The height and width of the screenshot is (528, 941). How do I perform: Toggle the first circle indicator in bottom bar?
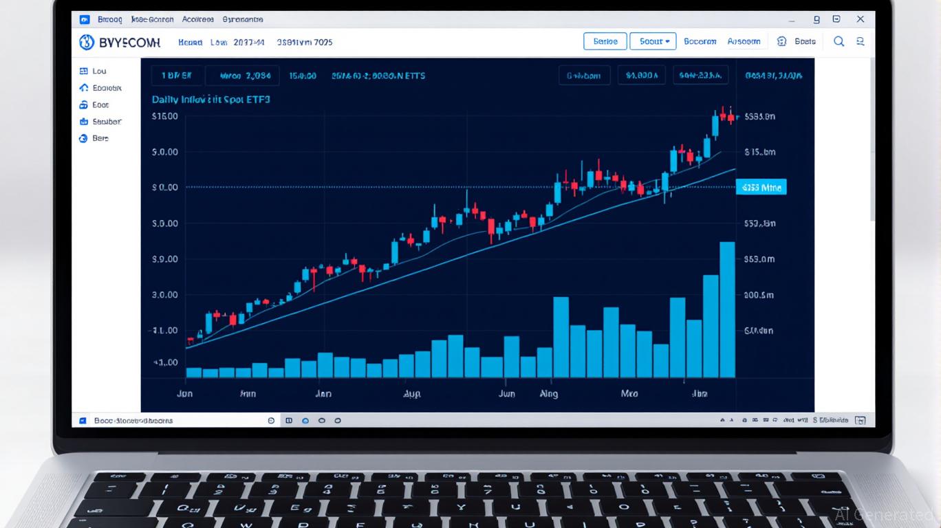271,420
